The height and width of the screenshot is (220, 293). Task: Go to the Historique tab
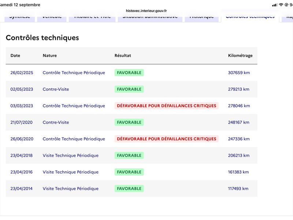point(202,18)
